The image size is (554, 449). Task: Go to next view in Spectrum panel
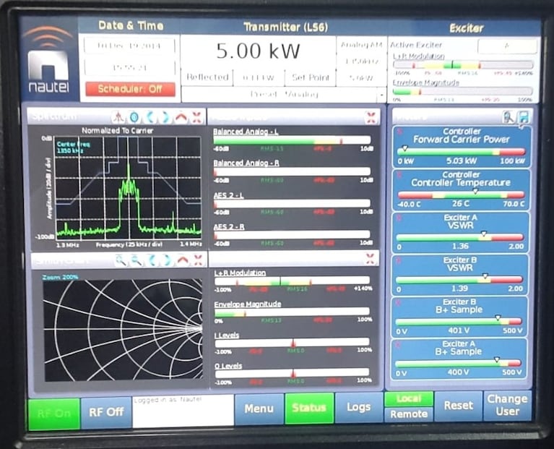[x=165, y=117]
